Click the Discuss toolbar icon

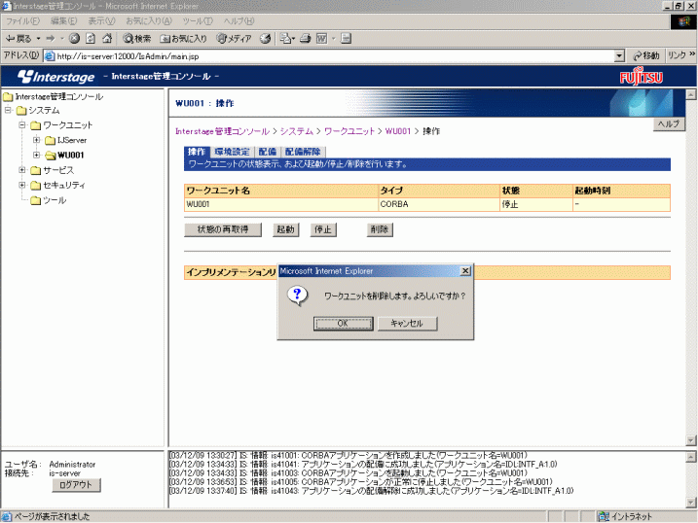tap(347, 39)
